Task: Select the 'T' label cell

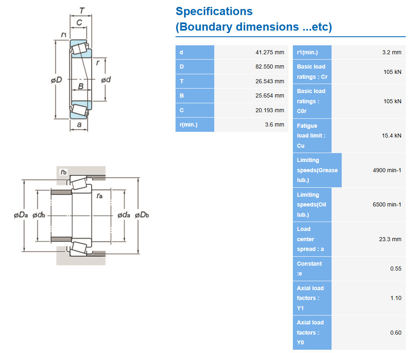Action: point(195,81)
